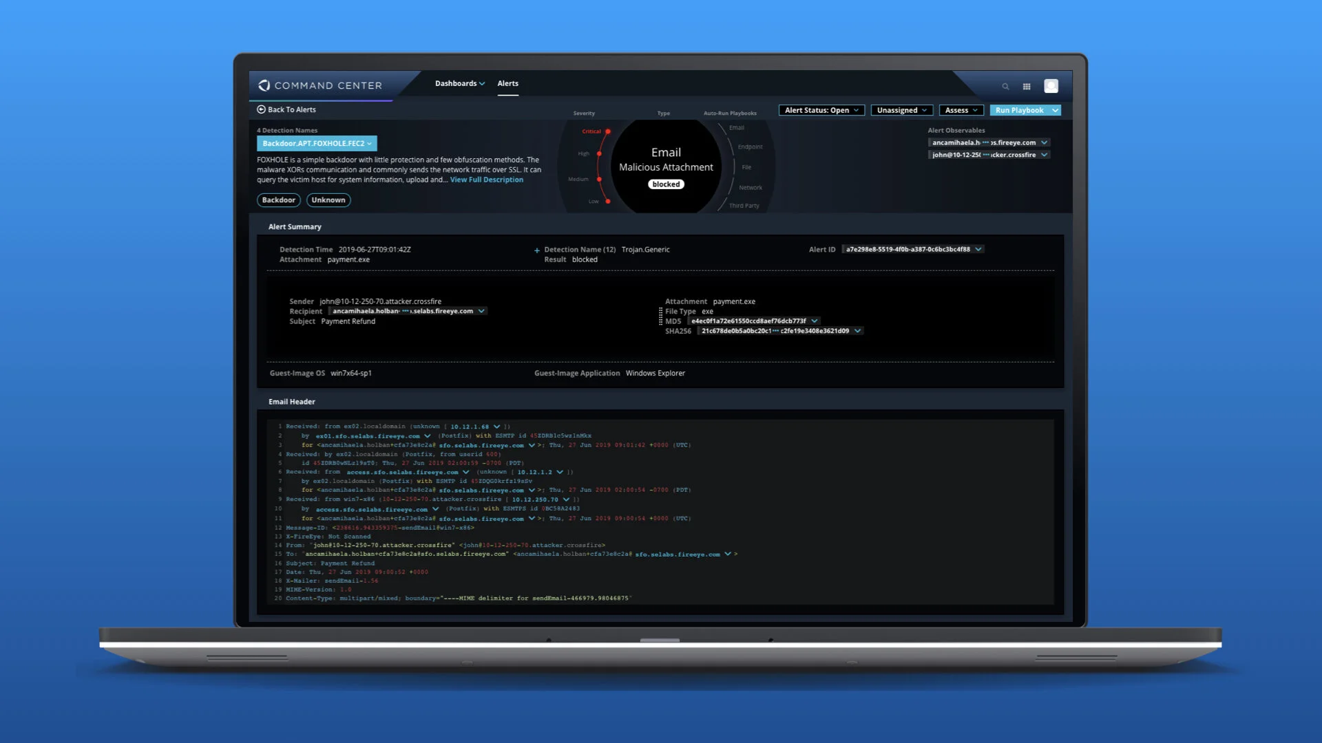This screenshot has height=743, width=1322.
Task: Switch to the Alerts tab
Action: (x=507, y=83)
